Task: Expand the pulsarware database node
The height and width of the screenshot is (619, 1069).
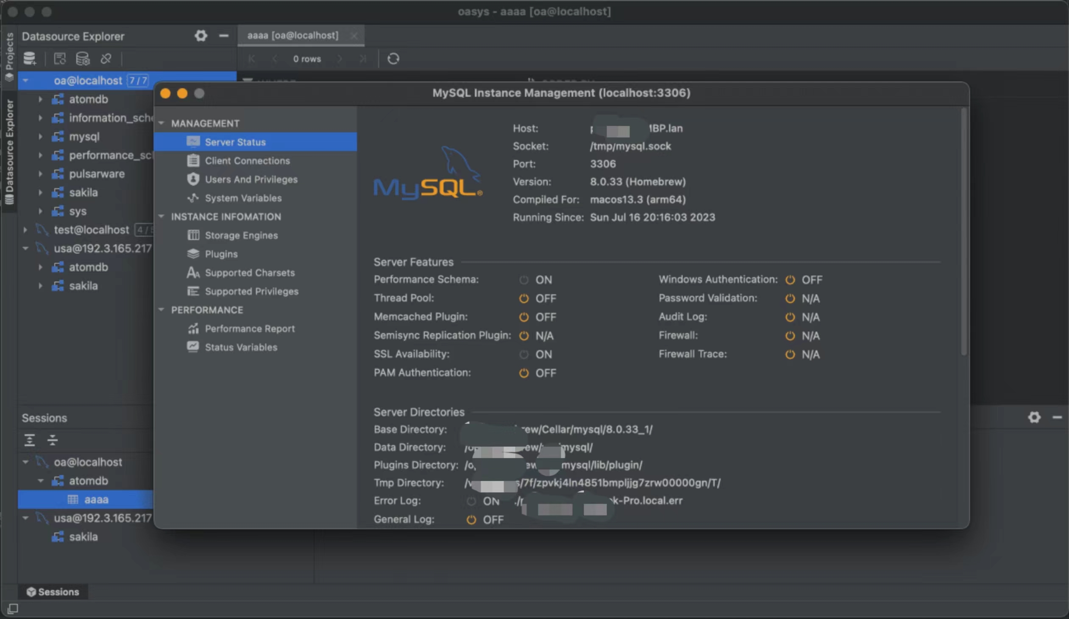Action: (x=40, y=174)
